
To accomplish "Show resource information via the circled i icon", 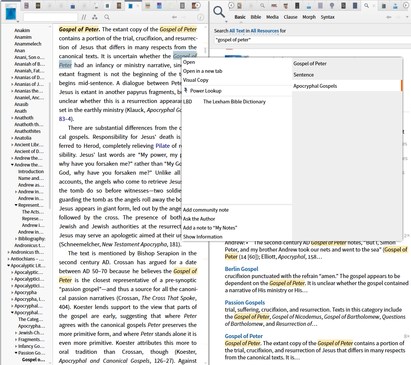I will pyautogui.click(x=201, y=17).
